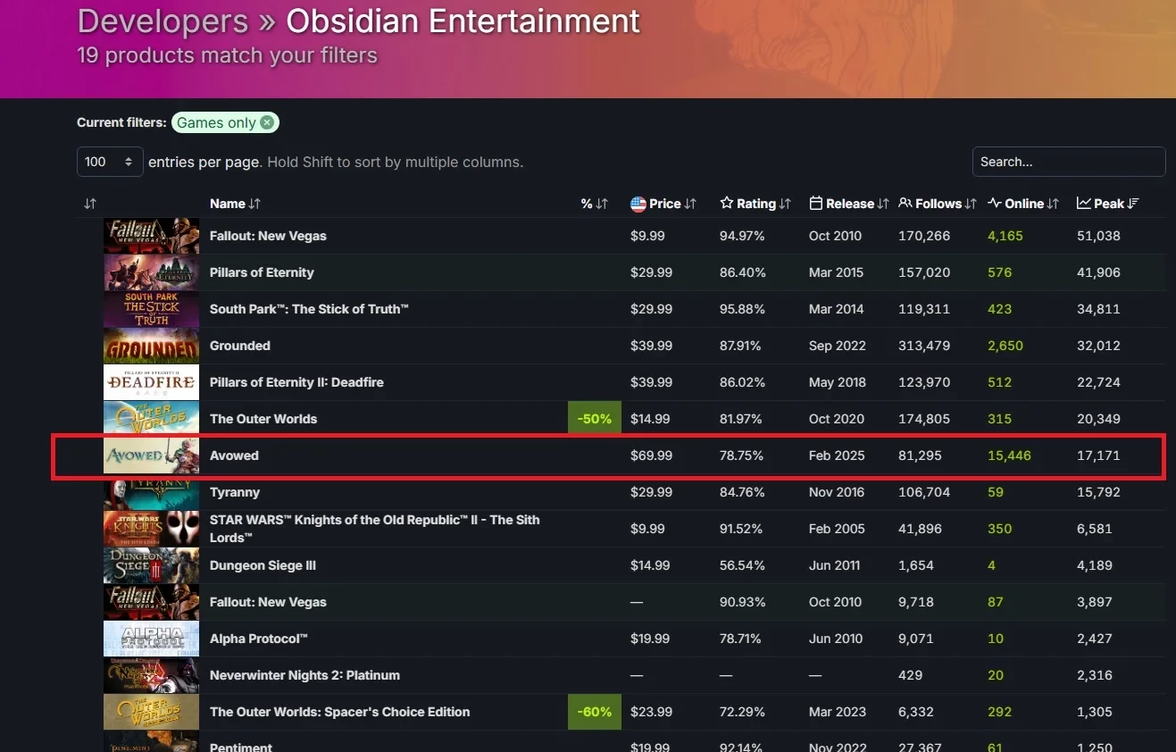1176x752 pixels.
Task: Click the Dungeon Siege III thumbnail
Action: pos(151,565)
